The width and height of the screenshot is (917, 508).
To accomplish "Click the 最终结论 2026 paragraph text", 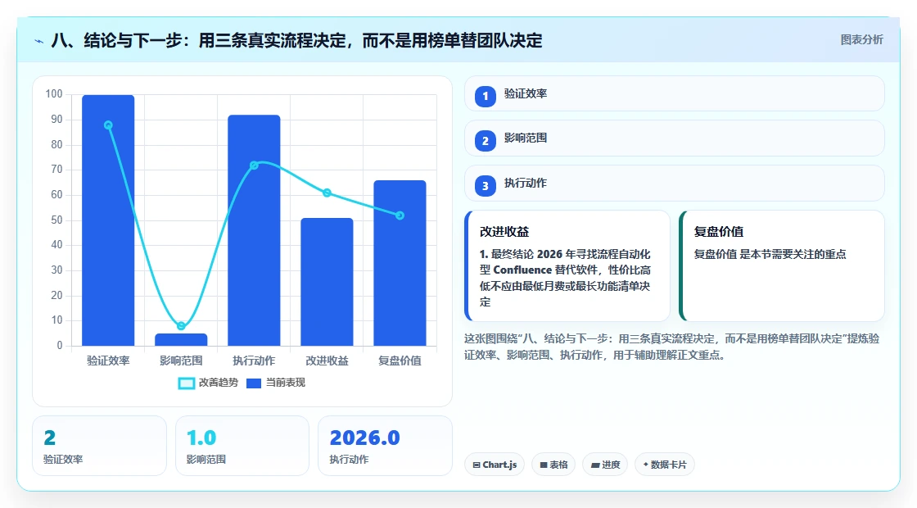I will point(565,278).
